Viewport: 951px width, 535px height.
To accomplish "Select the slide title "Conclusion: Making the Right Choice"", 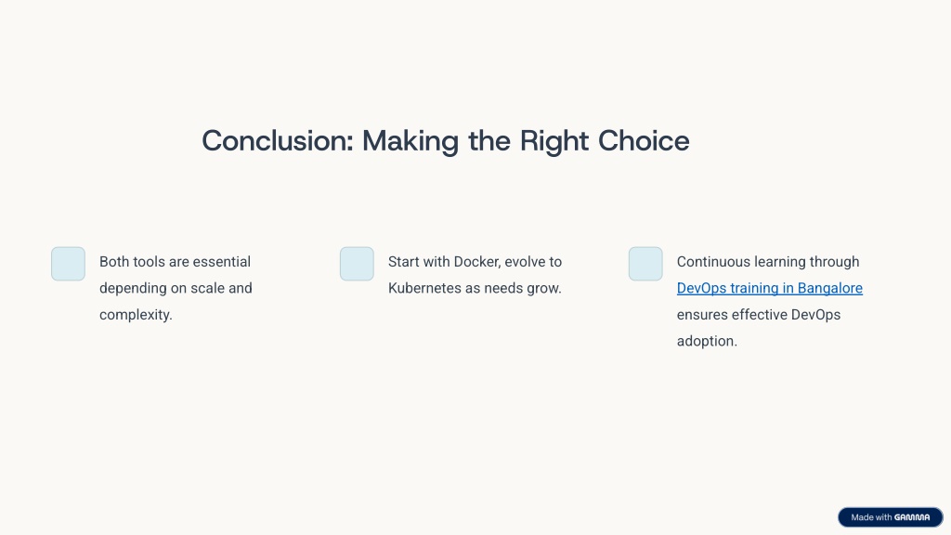I will click(x=446, y=141).
